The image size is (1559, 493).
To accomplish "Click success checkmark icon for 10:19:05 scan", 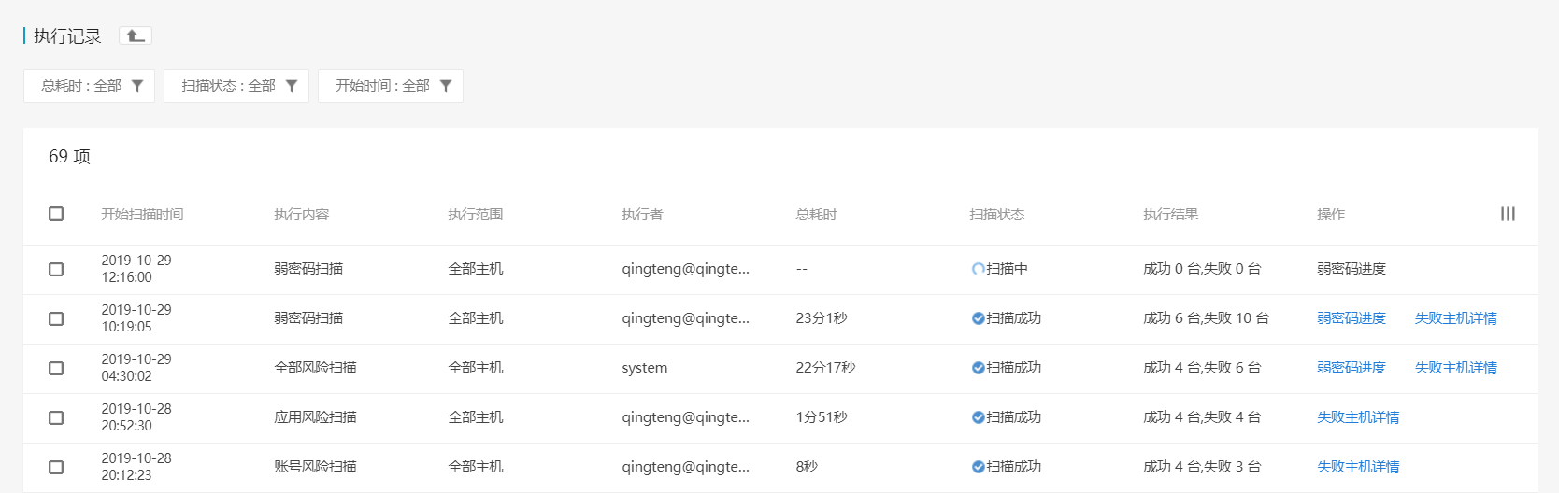I will pyautogui.click(x=978, y=318).
